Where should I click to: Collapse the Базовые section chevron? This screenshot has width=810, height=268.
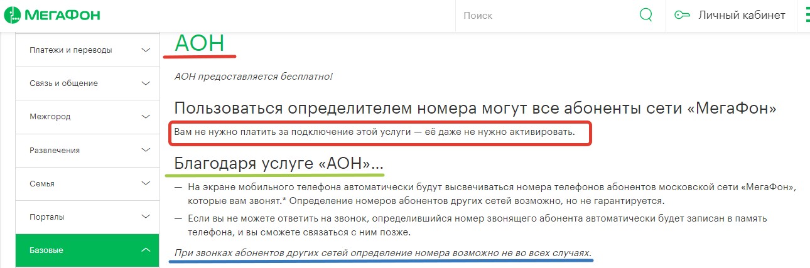tap(146, 250)
